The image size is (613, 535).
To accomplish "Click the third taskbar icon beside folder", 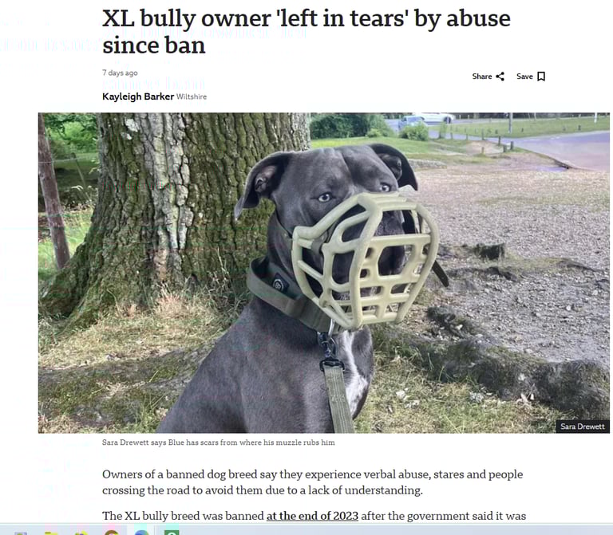I will click(x=81, y=533).
